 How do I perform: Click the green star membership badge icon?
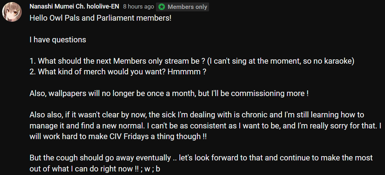[162, 7]
